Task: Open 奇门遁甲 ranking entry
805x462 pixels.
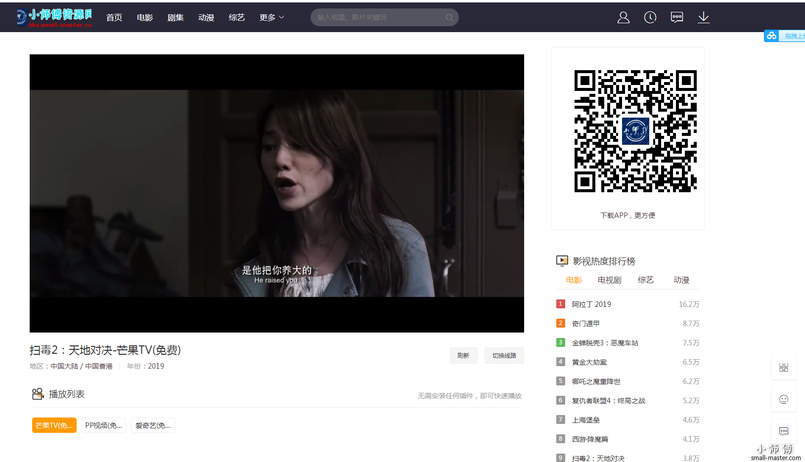Action: 586,324
